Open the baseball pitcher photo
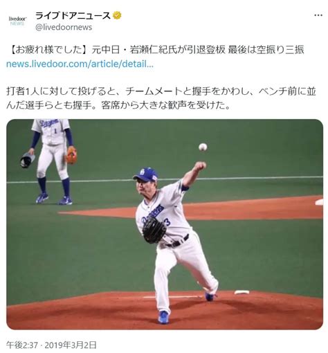The height and width of the screenshot is (353, 328). (x=165, y=224)
